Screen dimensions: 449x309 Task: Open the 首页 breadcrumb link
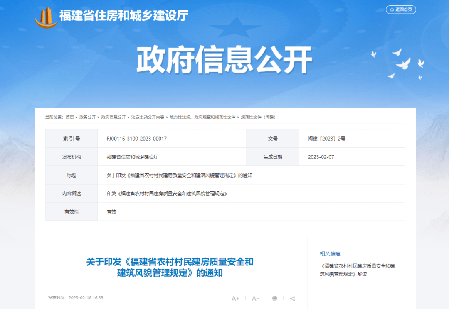pos(70,117)
